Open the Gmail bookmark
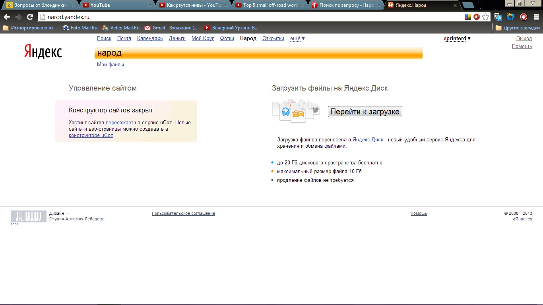 171,28
